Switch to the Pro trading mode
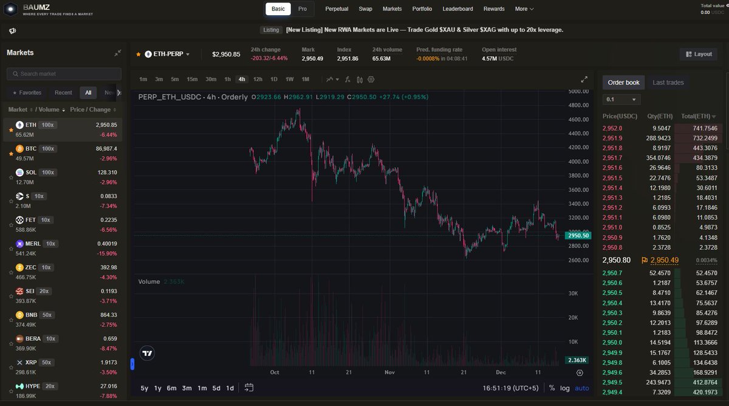 click(x=303, y=9)
